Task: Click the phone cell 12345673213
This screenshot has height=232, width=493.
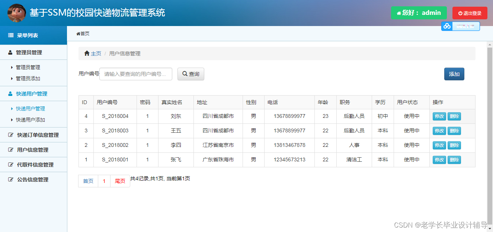Action: 289,160
